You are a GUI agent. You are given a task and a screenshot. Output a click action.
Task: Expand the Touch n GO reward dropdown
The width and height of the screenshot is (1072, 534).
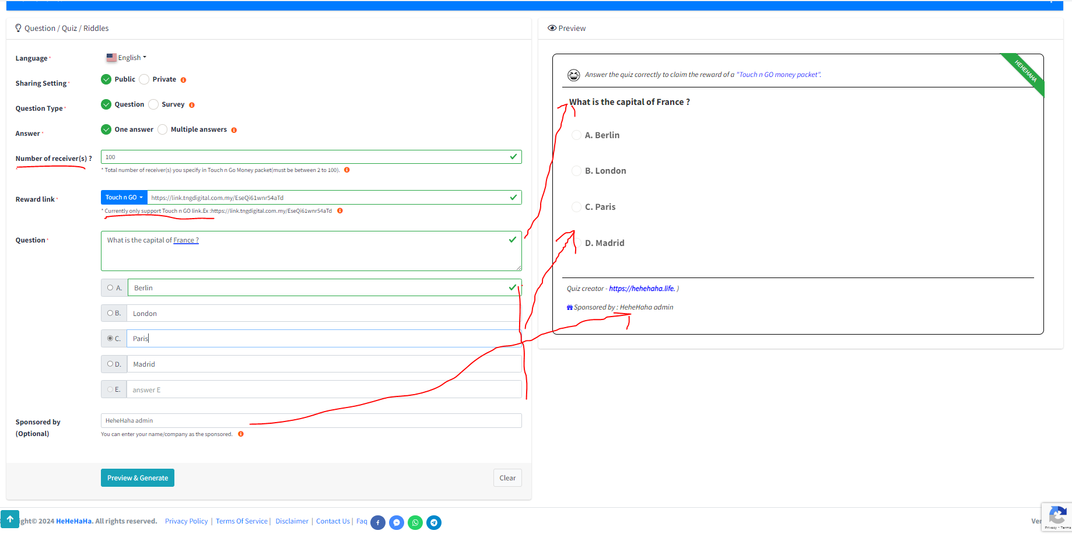124,198
